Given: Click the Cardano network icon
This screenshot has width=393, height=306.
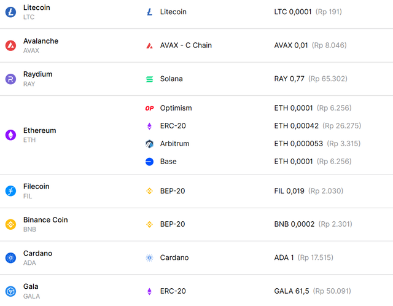Looking at the screenshot, I should click(150, 258).
